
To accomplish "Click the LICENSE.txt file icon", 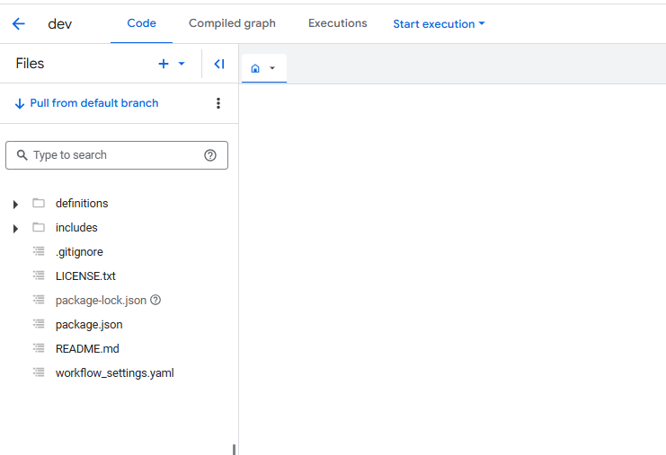I will tap(39, 276).
